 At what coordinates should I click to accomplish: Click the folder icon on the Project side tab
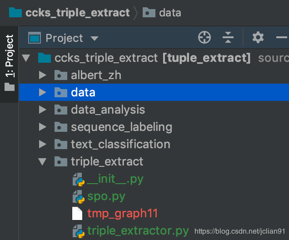click(x=10, y=87)
